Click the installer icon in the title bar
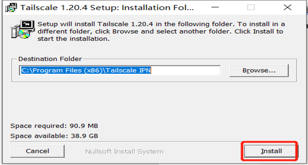The width and height of the screenshot is (308, 165). tap(11, 8)
